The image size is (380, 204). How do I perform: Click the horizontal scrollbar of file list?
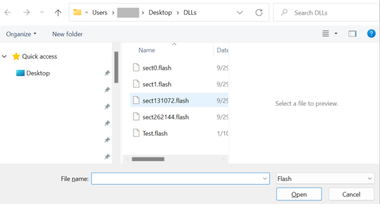point(148,159)
